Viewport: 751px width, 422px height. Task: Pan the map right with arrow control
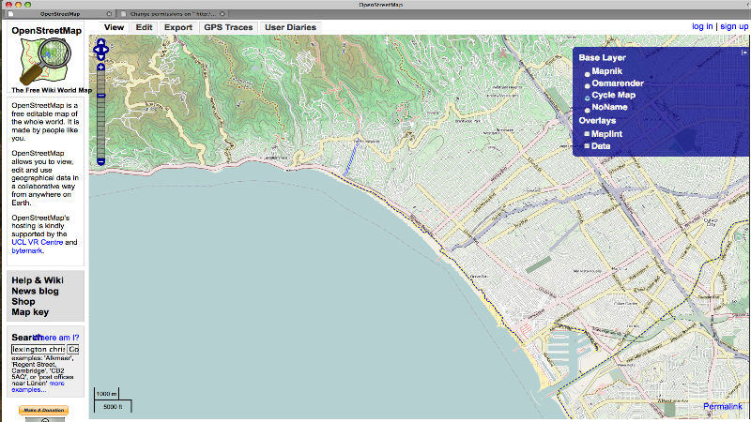click(x=107, y=49)
